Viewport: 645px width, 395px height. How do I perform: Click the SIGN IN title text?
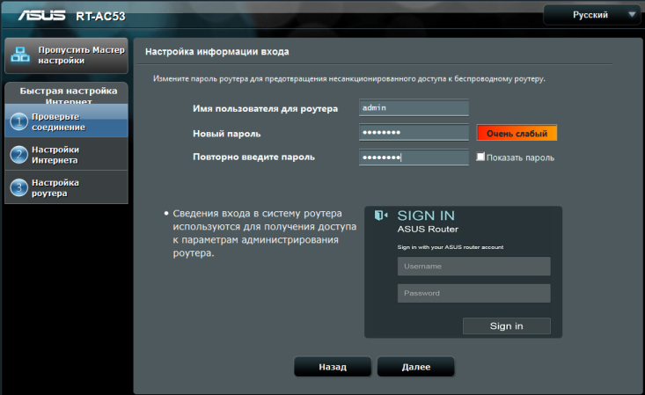(x=426, y=216)
